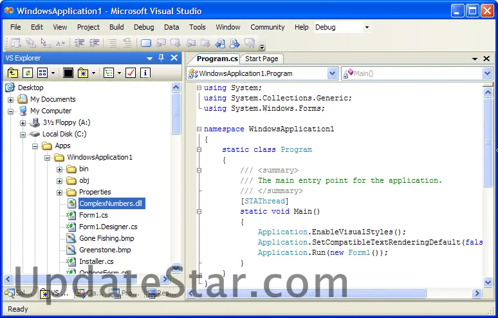Open the Main() members dropdown
This screenshot has height=318, width=498.
[x=487, y=73]
